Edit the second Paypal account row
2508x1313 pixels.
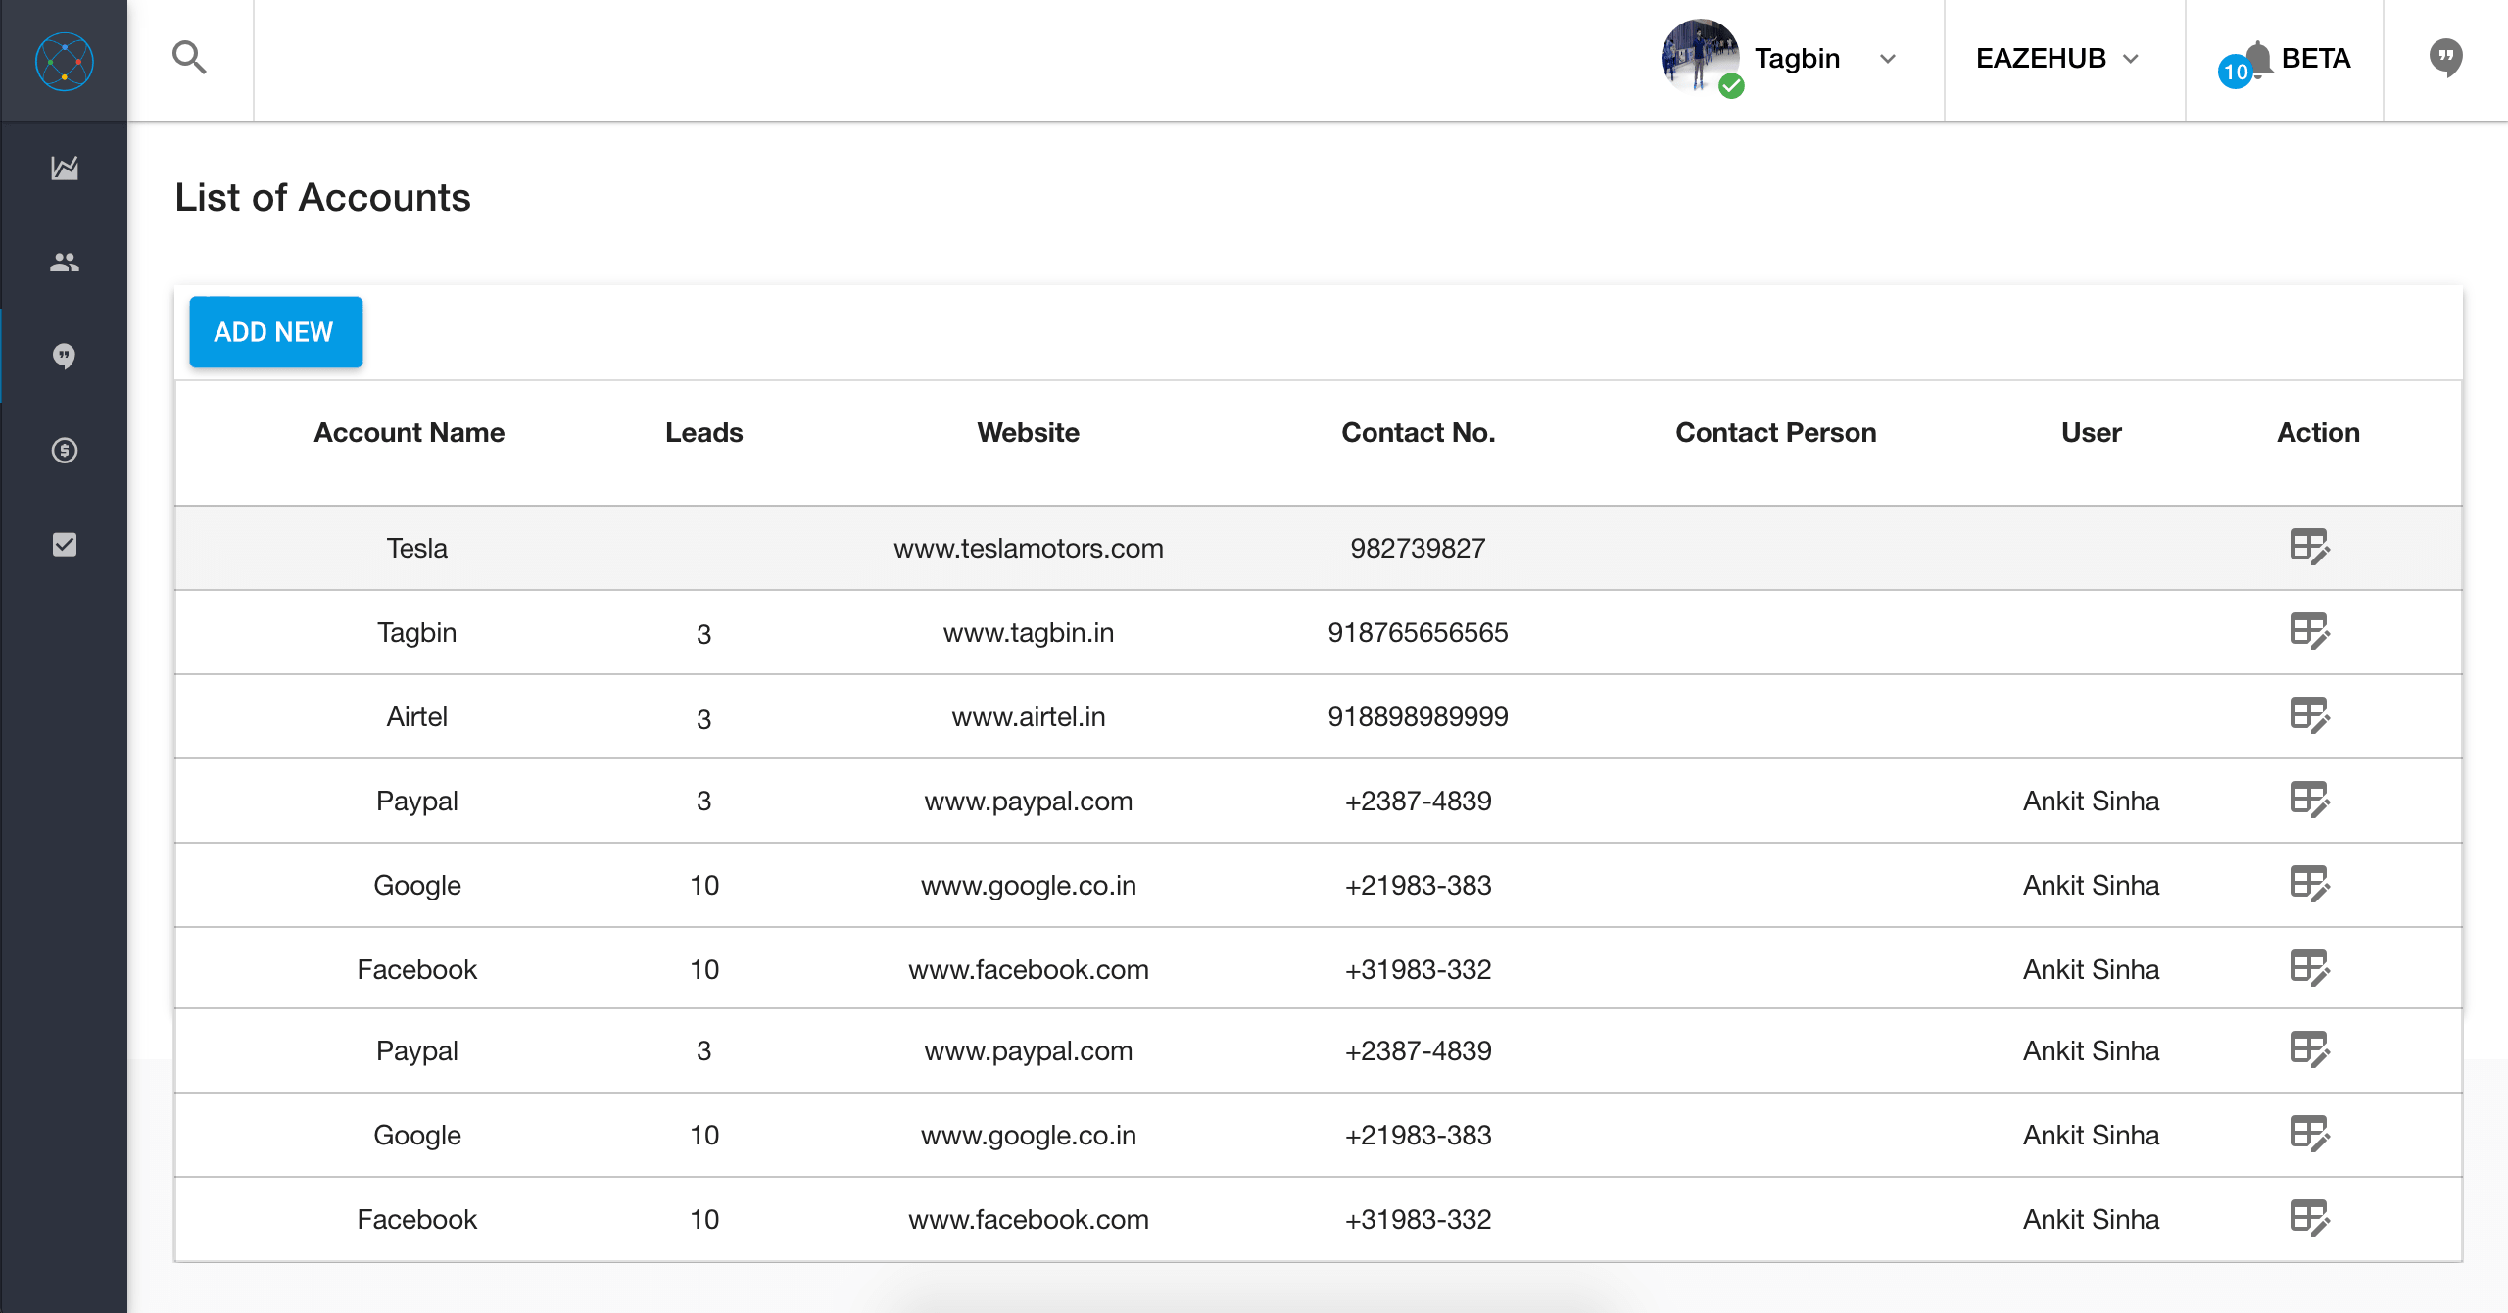click(x=2310, y=1049)
